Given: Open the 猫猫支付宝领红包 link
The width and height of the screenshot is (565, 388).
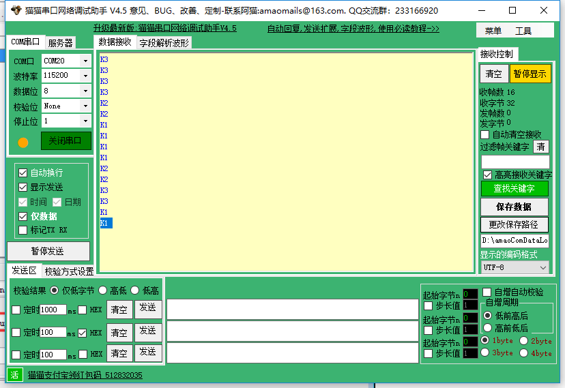Looking at the screenshot, I should pyautogui.click(x=85, y=375).
